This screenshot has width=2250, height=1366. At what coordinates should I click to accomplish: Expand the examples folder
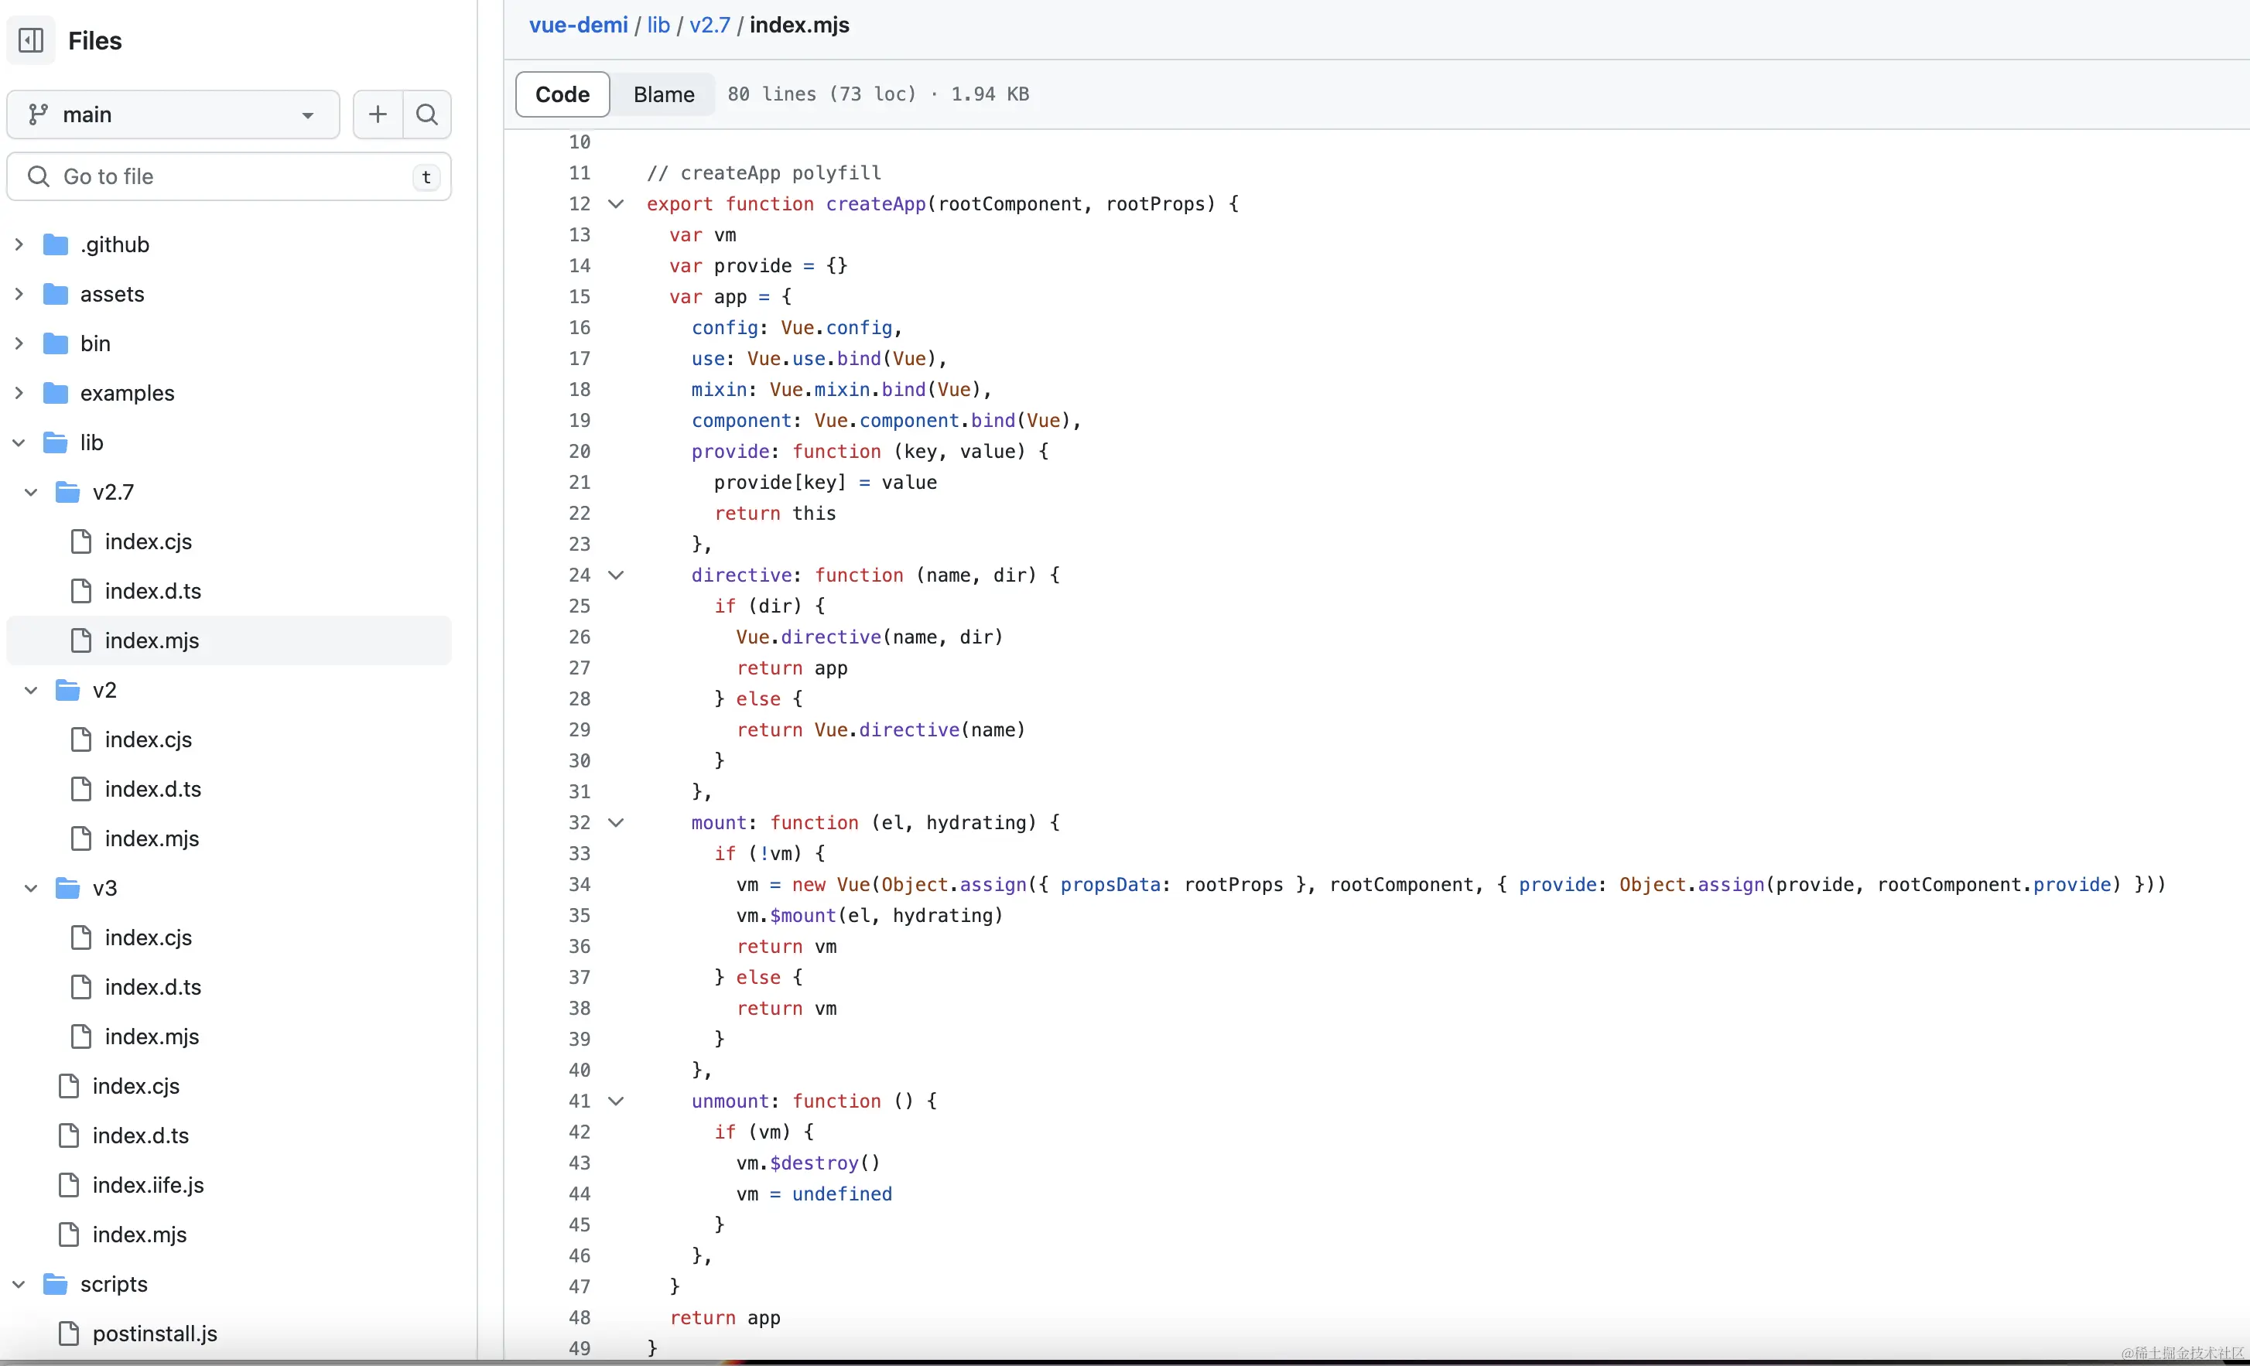(19, 393)
